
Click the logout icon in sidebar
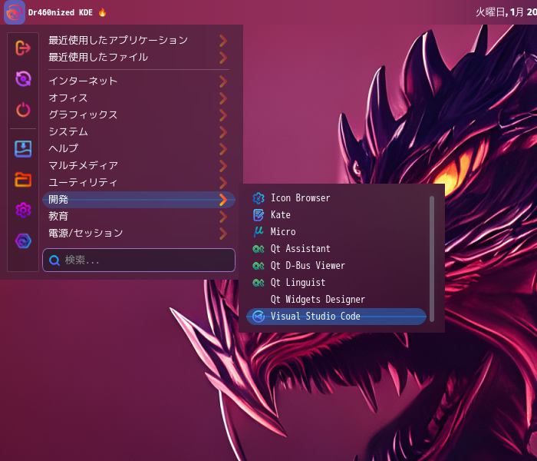tap(23, 48)
